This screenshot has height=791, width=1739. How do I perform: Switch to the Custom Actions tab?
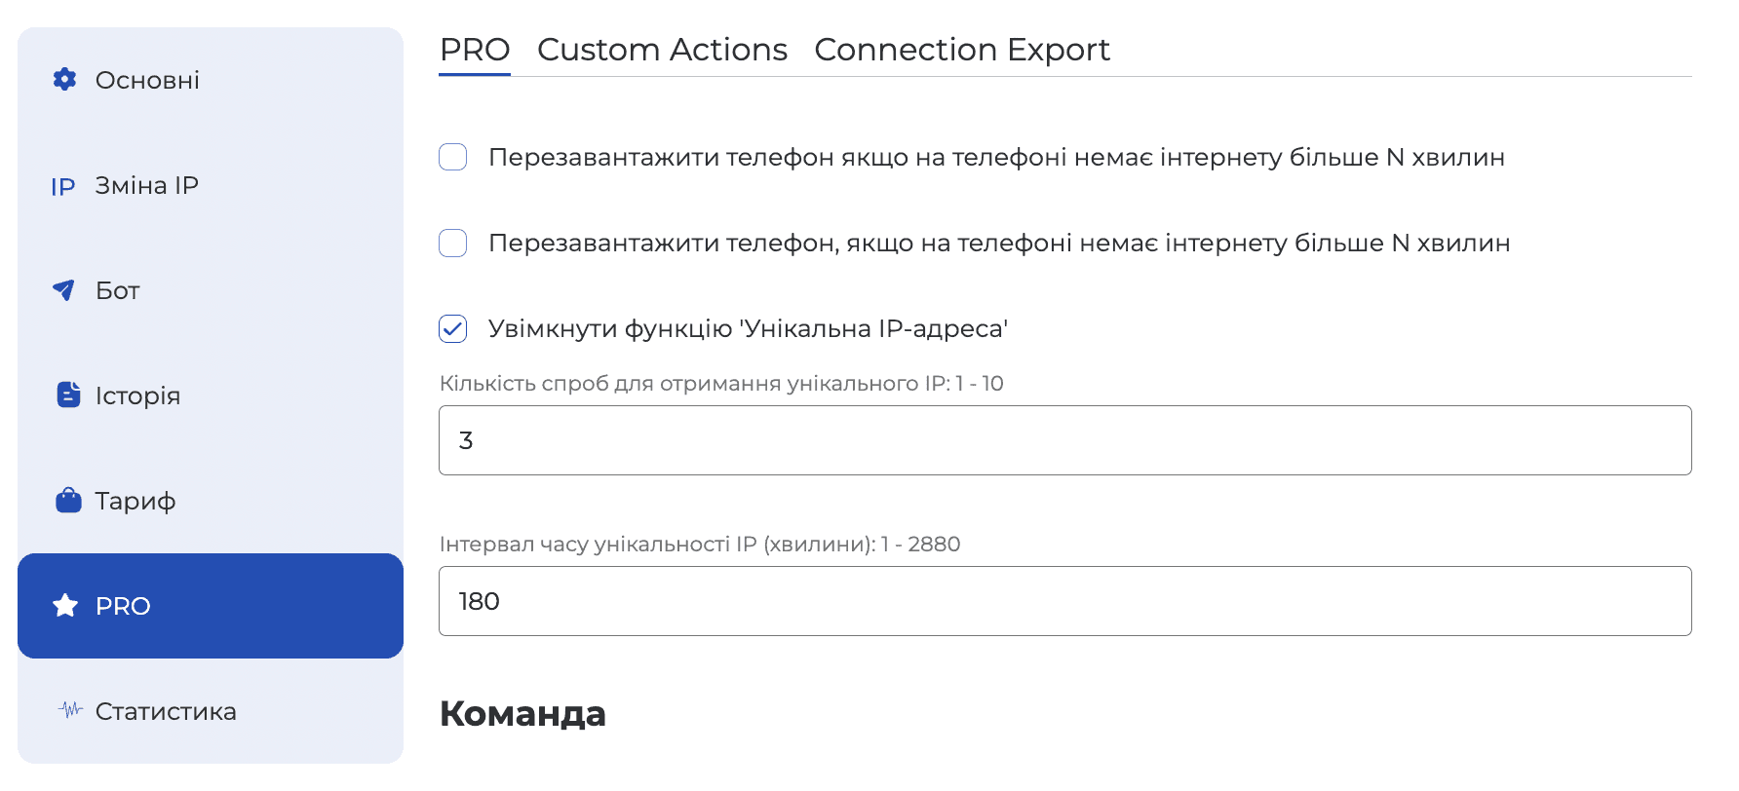tap(663, 50)
